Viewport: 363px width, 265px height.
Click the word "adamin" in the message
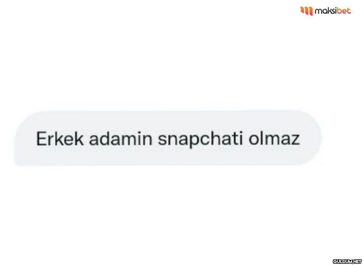121,139
